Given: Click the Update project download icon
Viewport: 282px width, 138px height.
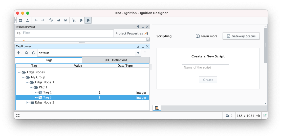Looking at the screenshot, I should (x=28, y=20).
